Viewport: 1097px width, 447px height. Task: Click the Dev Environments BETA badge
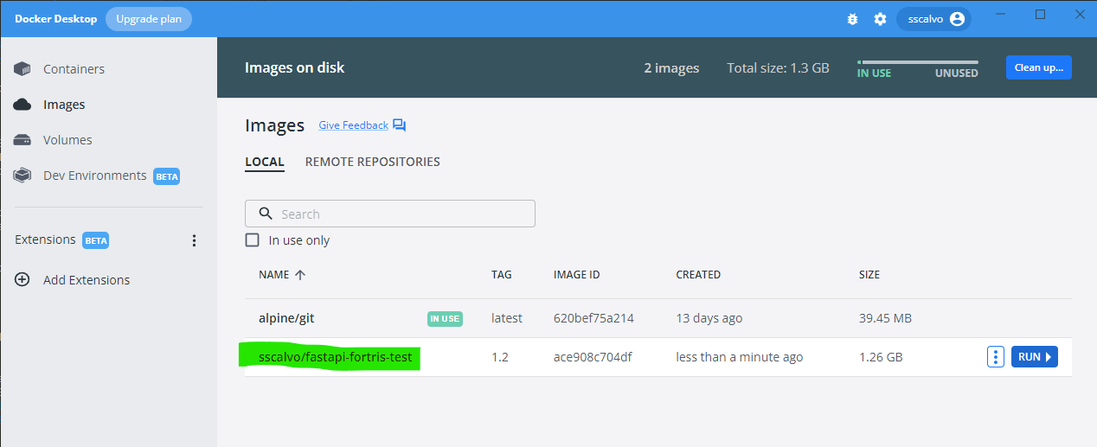pos(167,176)
